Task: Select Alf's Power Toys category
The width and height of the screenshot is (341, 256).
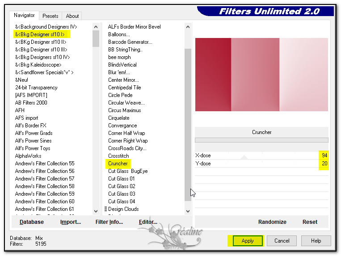Action: pyautogui.click(x=33, y=148)
